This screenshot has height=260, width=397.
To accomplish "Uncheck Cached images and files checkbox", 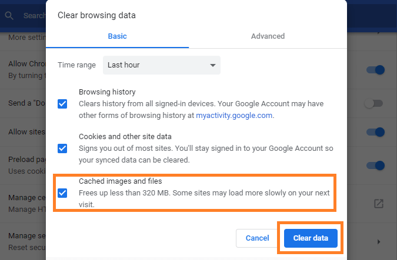I will click(62, 193).
